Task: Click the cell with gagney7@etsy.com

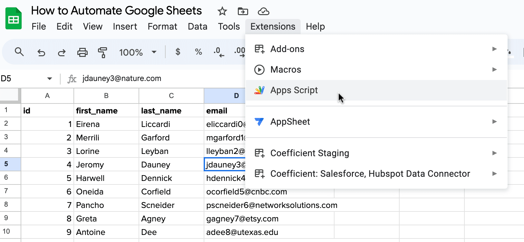Action: click(x=269, y=219)
